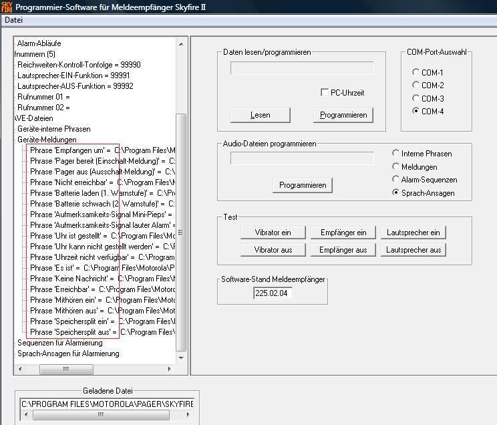Click the Lautsprecher ein test button
Screen dimensions: 497x425
click(x=413, y=233)
